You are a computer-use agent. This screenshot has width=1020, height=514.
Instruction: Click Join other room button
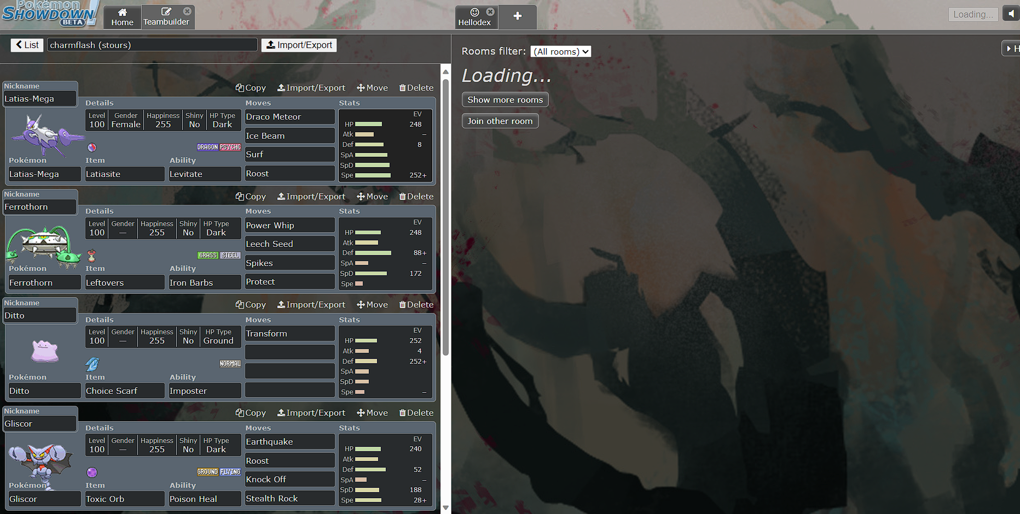click(x=500, y=121)
